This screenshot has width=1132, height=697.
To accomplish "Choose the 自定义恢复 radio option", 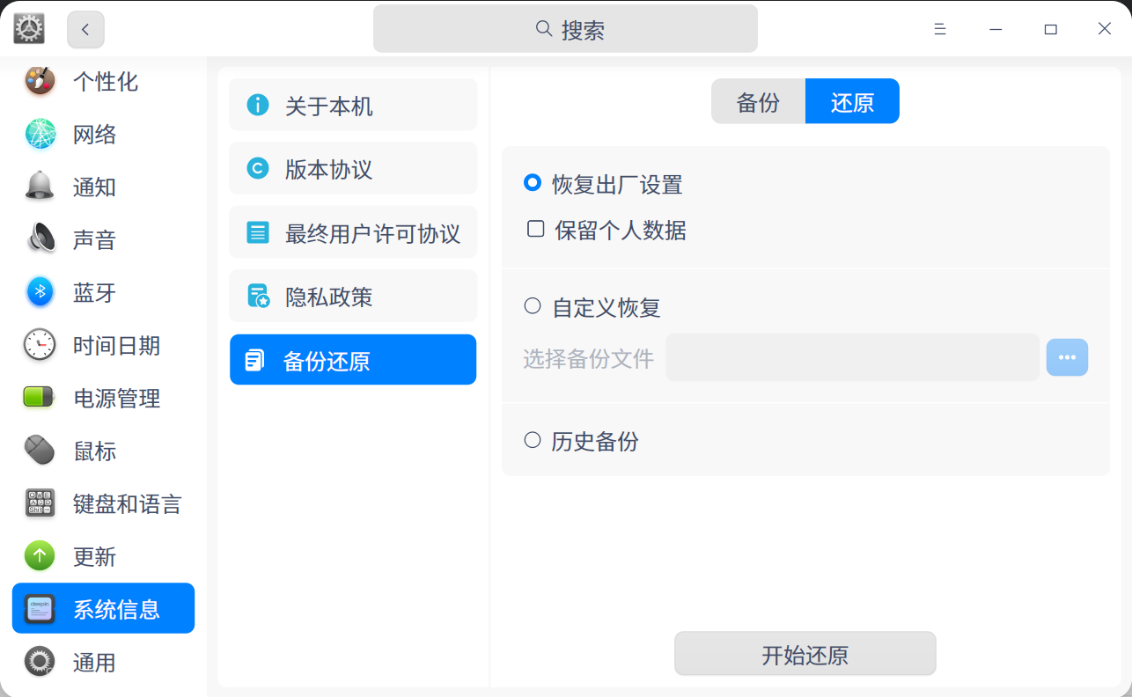I will [x=533, y=306].
